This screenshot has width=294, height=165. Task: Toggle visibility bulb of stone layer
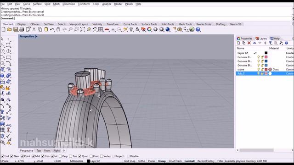259,69
